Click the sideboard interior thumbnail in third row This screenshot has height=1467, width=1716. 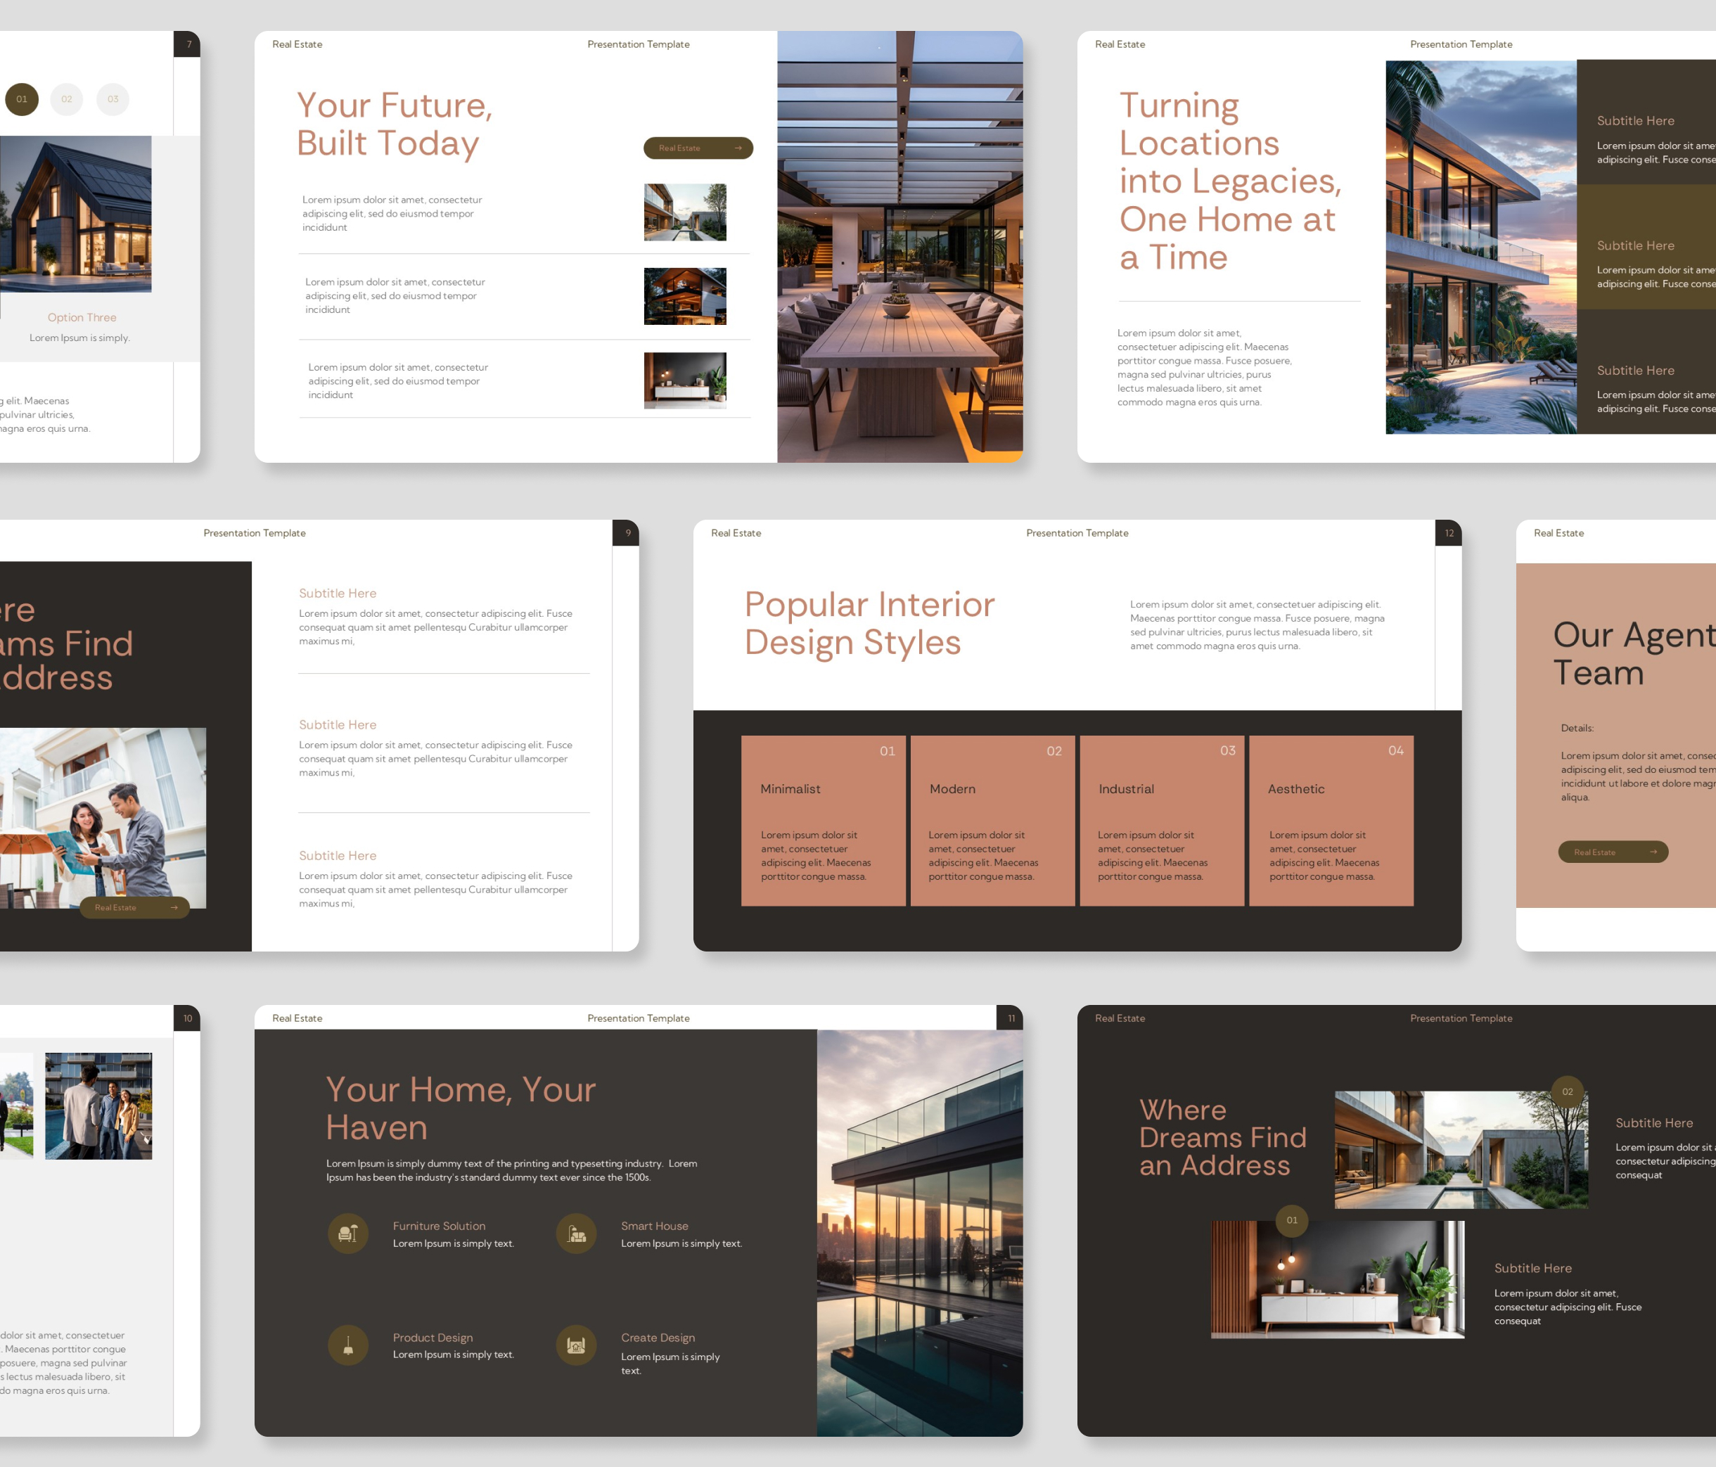click(x=685, y=380)
